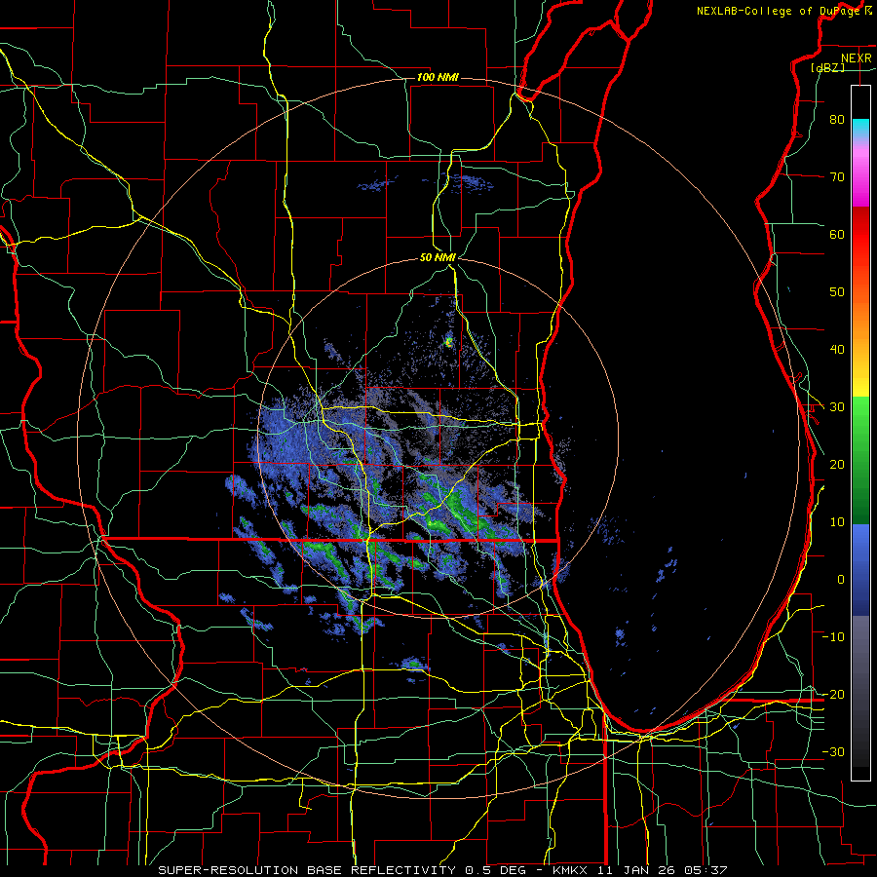Viewport: 877px width, 877px height.
Task: Click the 20 value on the dBZ scale
Action: (837, 465)
